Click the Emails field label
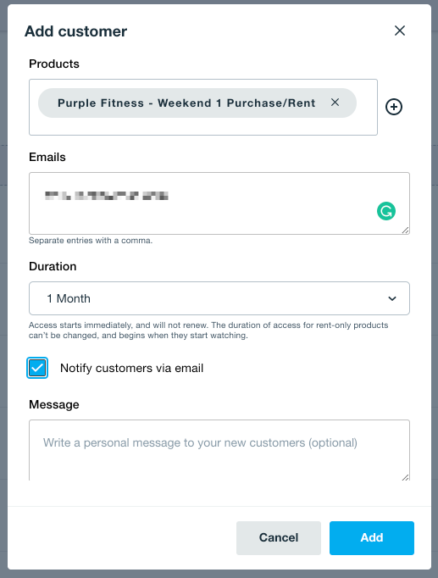 click(x=47, y=157)
